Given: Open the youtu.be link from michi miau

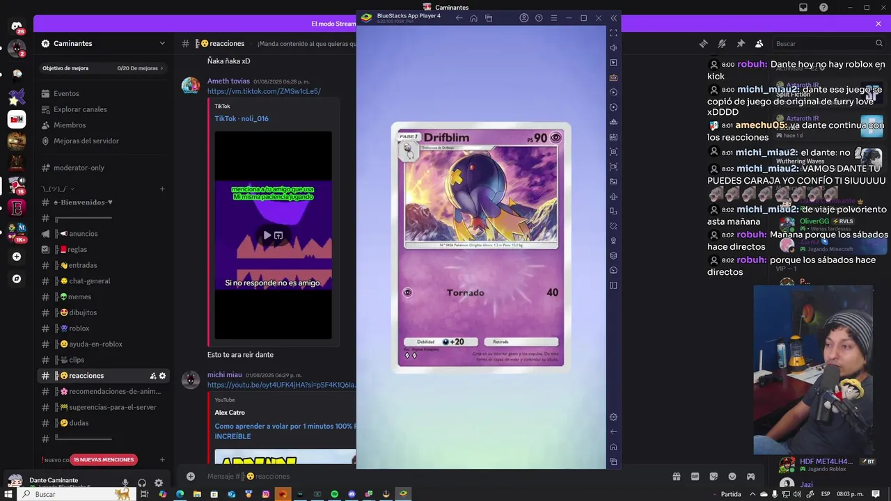Looking at the screenshot, I should (281, 385).
